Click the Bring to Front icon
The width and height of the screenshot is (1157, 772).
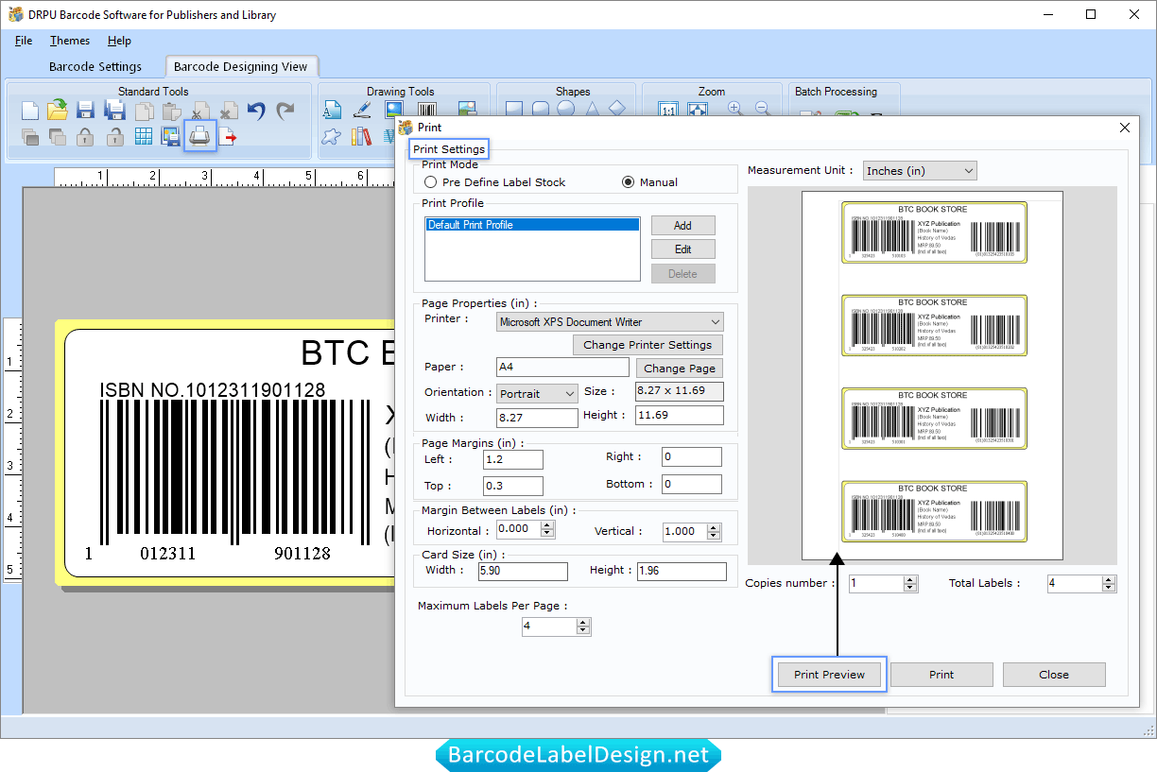point(30,137)
